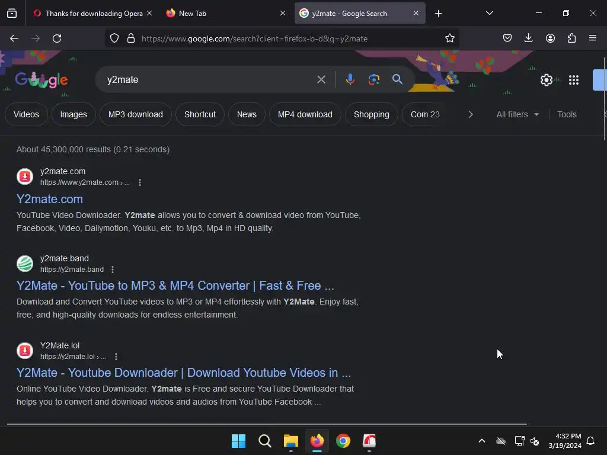The width and height of the screenshot is (607, 455).
Task: Open taskbar clock and date
Action: coord(565,441)
